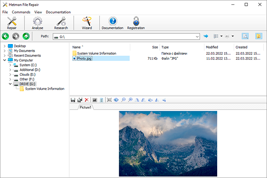Click the blue Go arrow beside Path
This screenshot has width=267, height=178.
click(206, 36)
